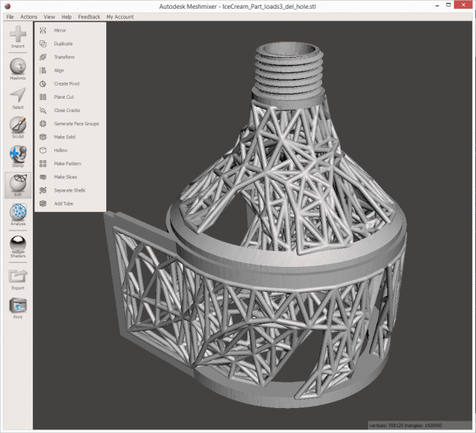The image size is (476, 433).
Task: Click the Create Pivot icon
Action: click(42, 83)
